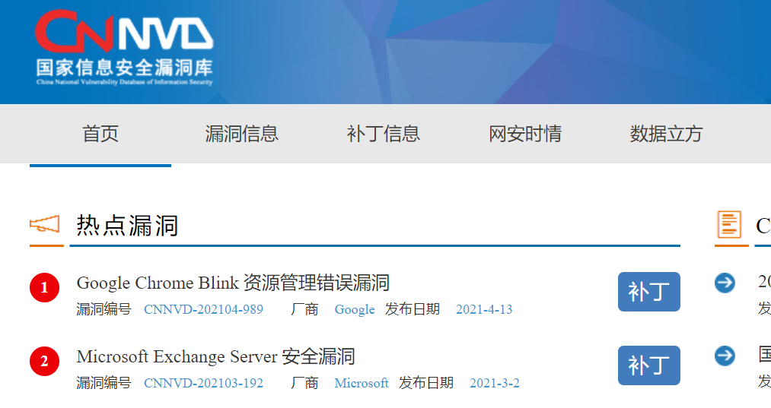The image size is (771, 408).
Task: Select the 数据立方 menu item
Action: [x=667, y=134]
